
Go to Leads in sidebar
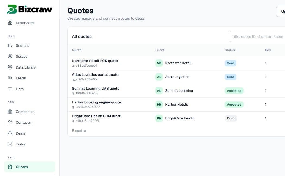[30, 78]
